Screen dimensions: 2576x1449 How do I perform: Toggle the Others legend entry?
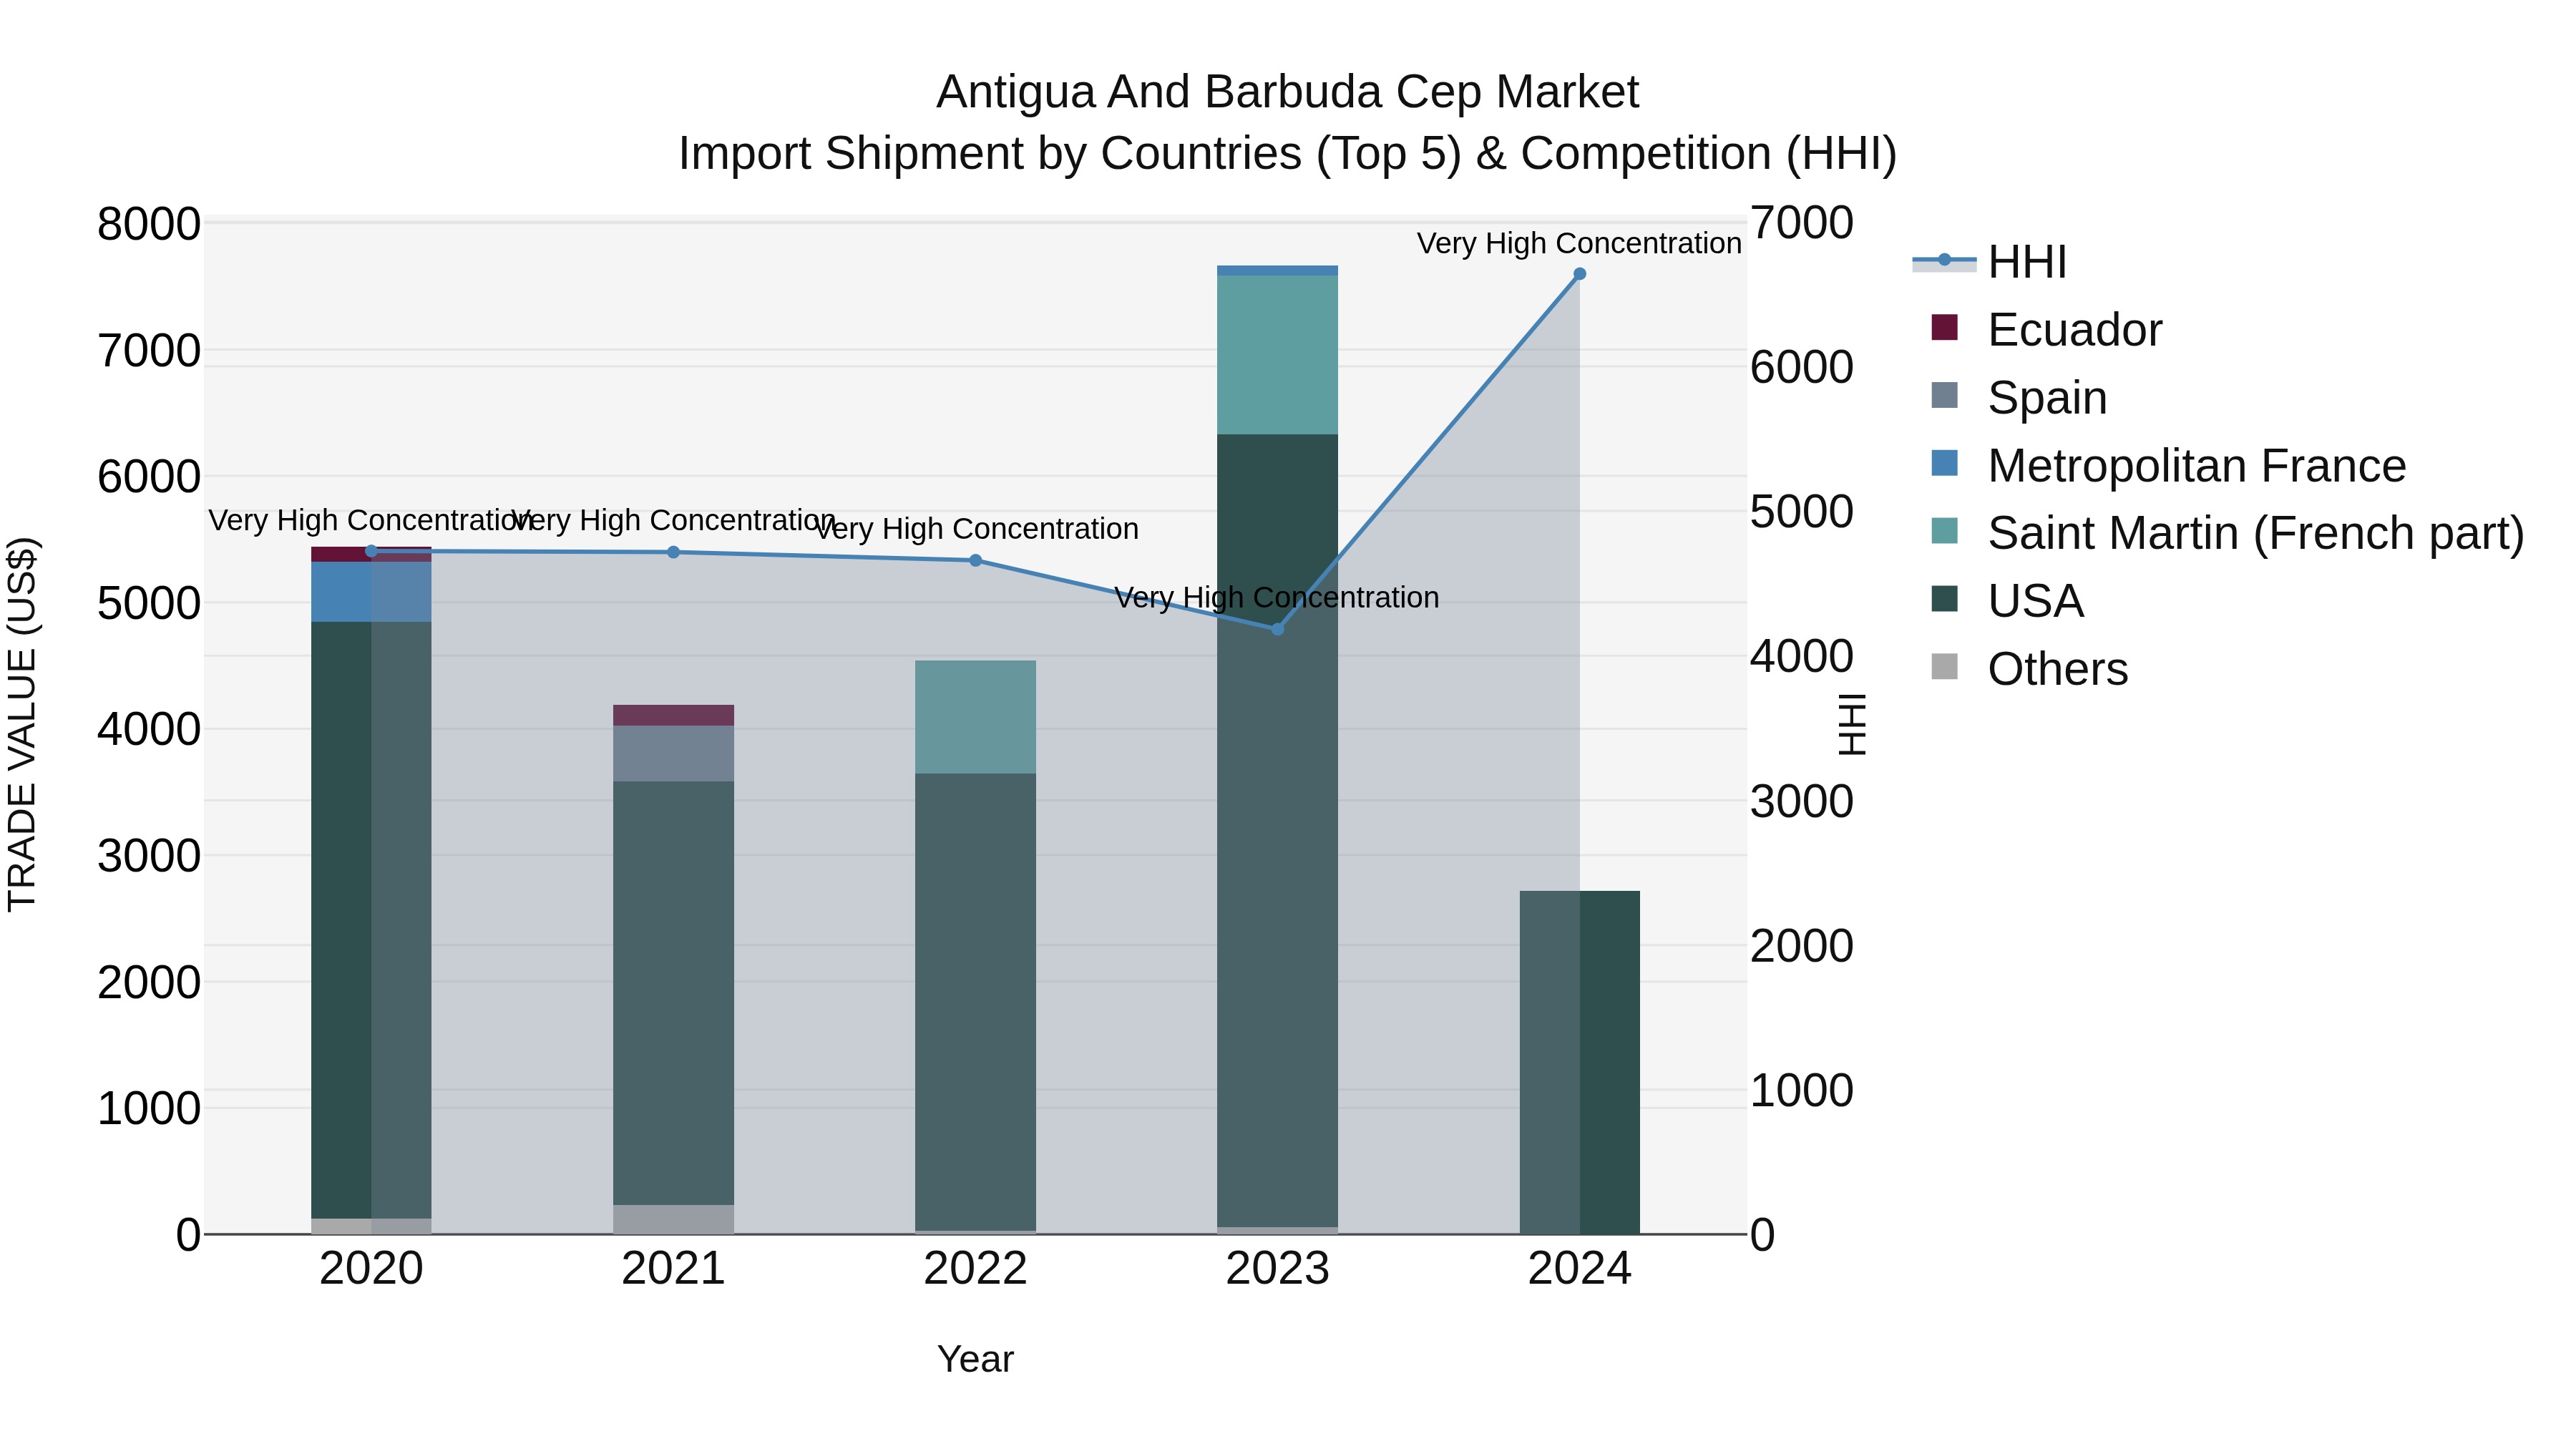point(2029,669)
